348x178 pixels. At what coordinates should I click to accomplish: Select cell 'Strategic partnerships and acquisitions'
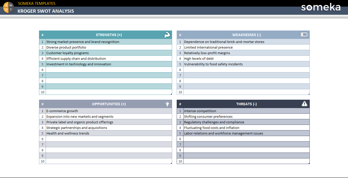pos(109,128)
